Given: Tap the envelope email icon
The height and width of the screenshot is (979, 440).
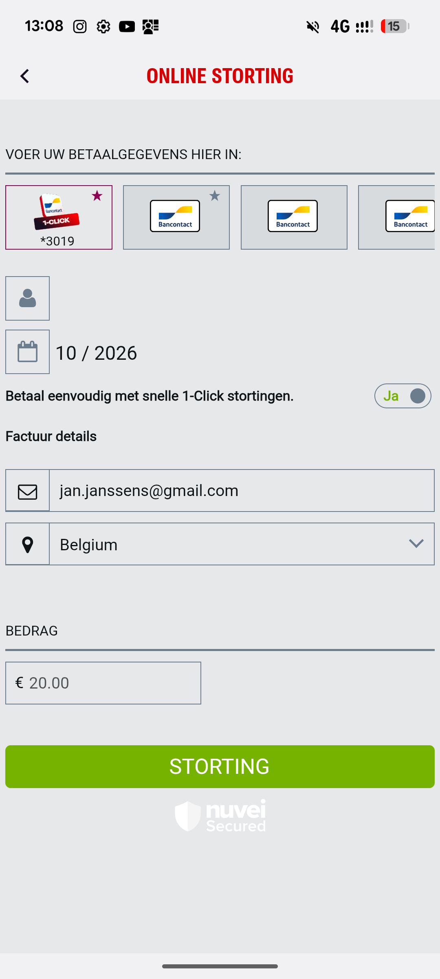Looking at the screenshot, I should click(27, 491).
